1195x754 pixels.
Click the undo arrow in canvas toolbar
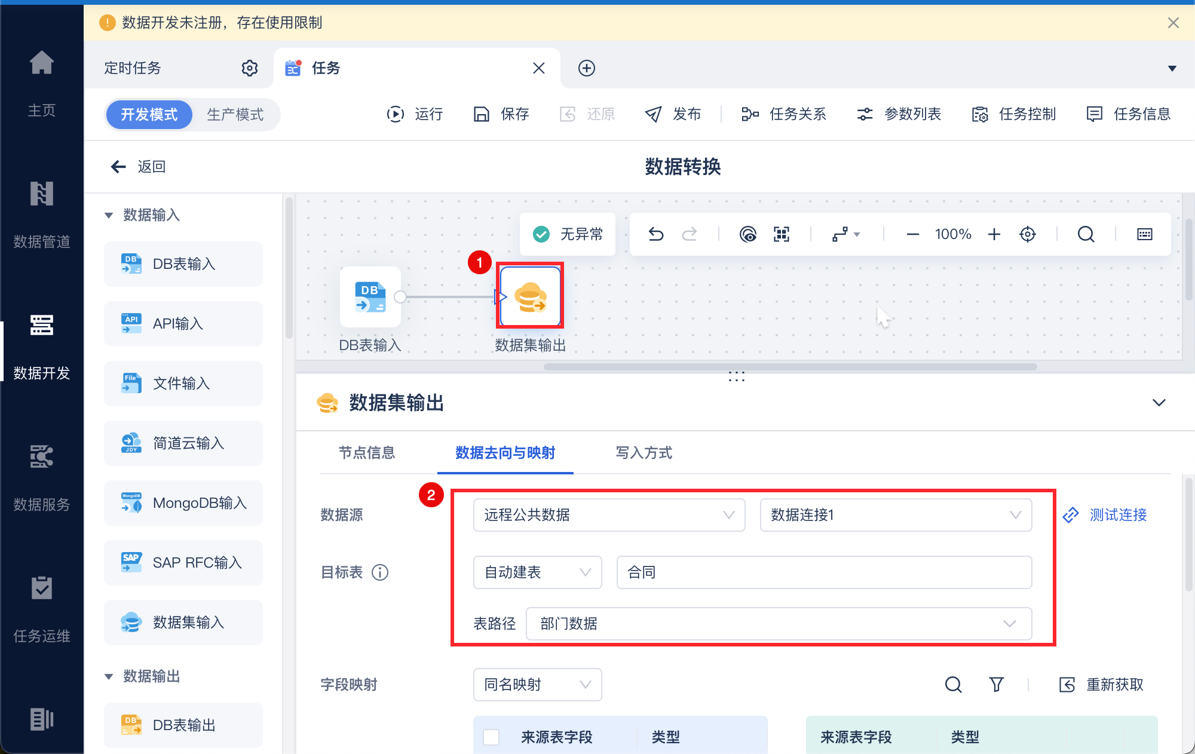(656, 234)
